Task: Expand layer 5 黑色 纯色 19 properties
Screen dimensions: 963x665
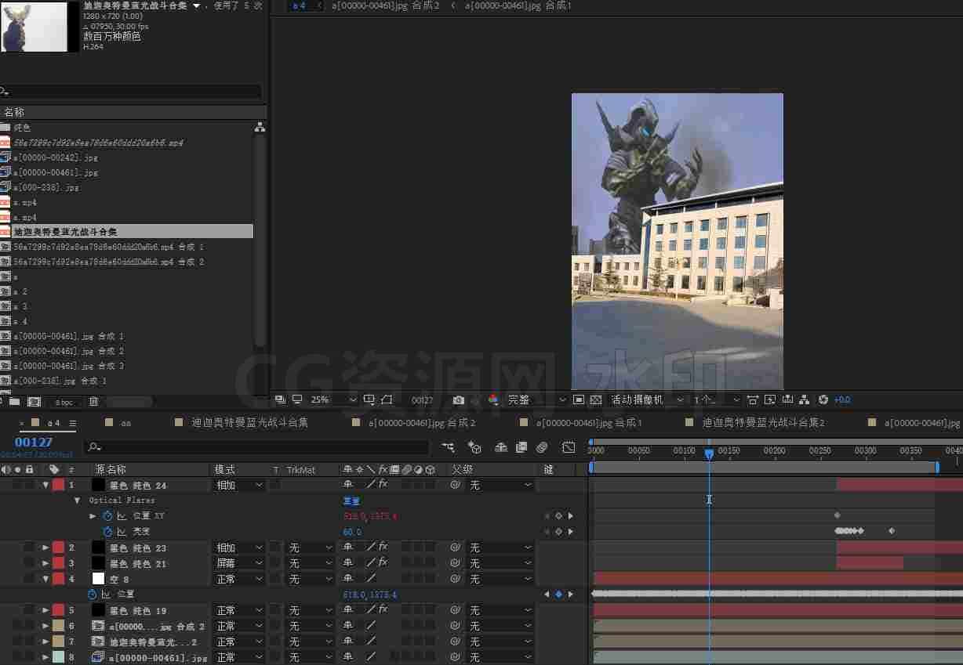Action: pos(45,610)
